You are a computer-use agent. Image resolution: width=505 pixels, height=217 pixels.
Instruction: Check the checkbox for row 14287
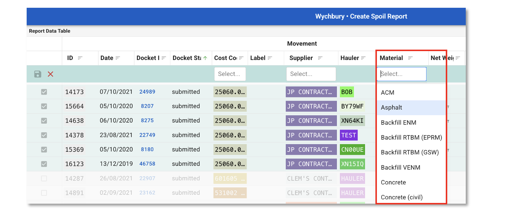[x=44, y=178]
